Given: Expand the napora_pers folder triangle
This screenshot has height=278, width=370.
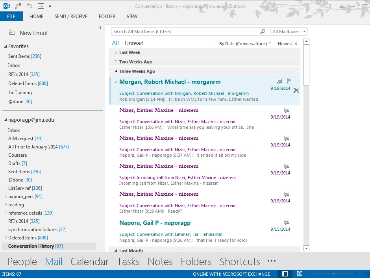Looking at the screenshot, I should point(6,196).
